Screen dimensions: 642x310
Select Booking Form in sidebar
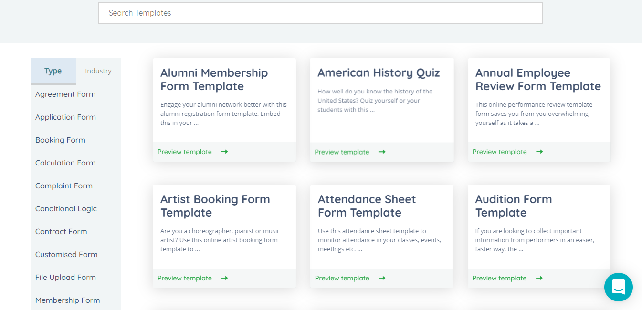coord(60,140)
